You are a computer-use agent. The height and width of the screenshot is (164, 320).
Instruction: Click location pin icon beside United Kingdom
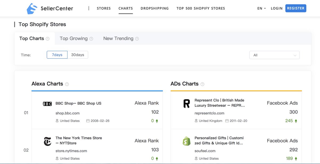click(x=196, y=121)
